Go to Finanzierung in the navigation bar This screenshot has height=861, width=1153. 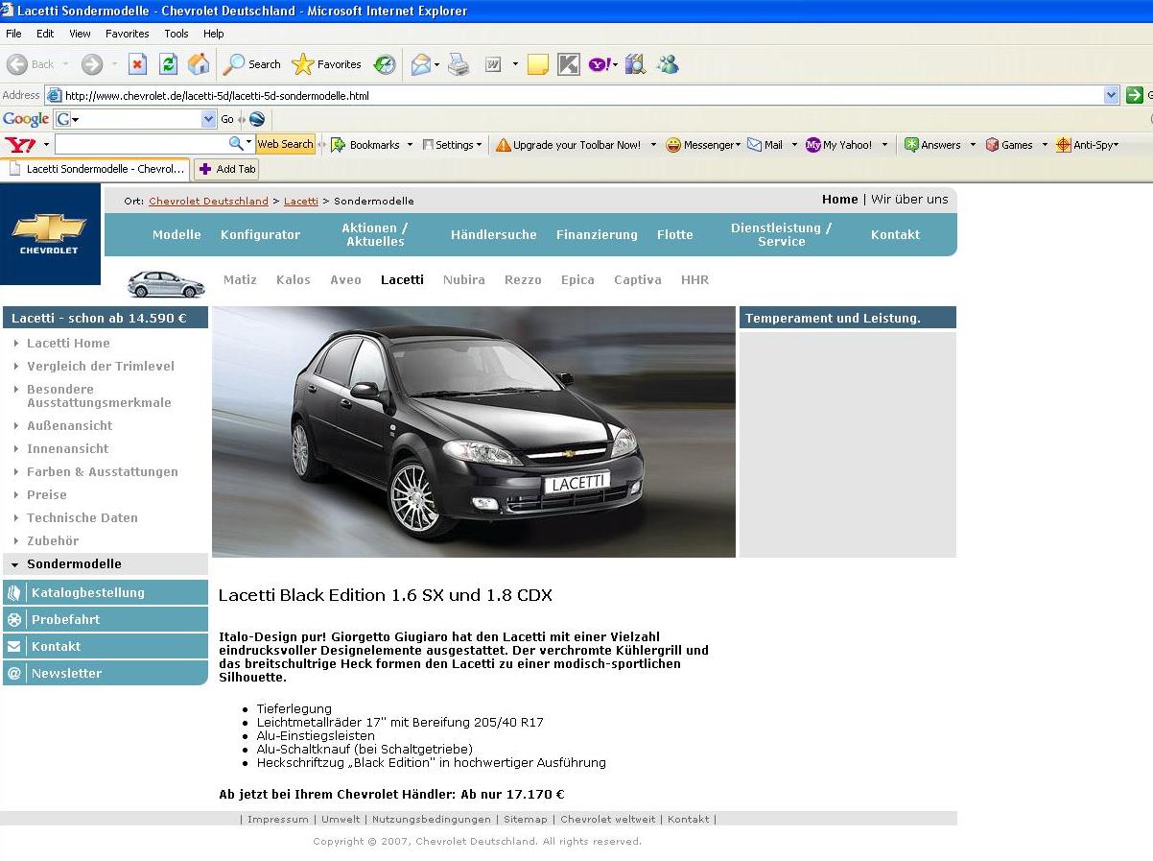point(597,234)
